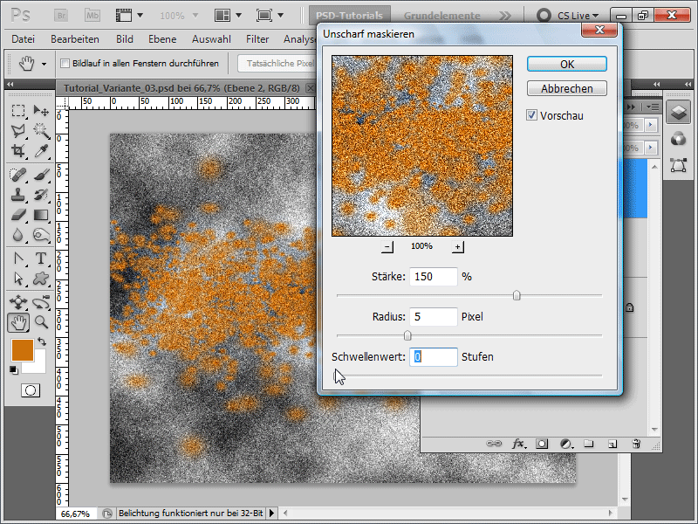Screen dimensions: 698x524
Task: Add a layer mask
Action: click(542, 444)
